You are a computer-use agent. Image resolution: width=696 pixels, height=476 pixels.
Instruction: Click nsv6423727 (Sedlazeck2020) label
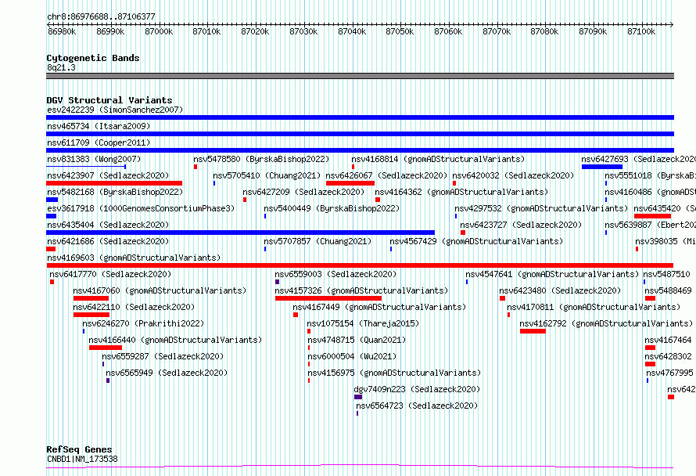(x=521, y=225)
